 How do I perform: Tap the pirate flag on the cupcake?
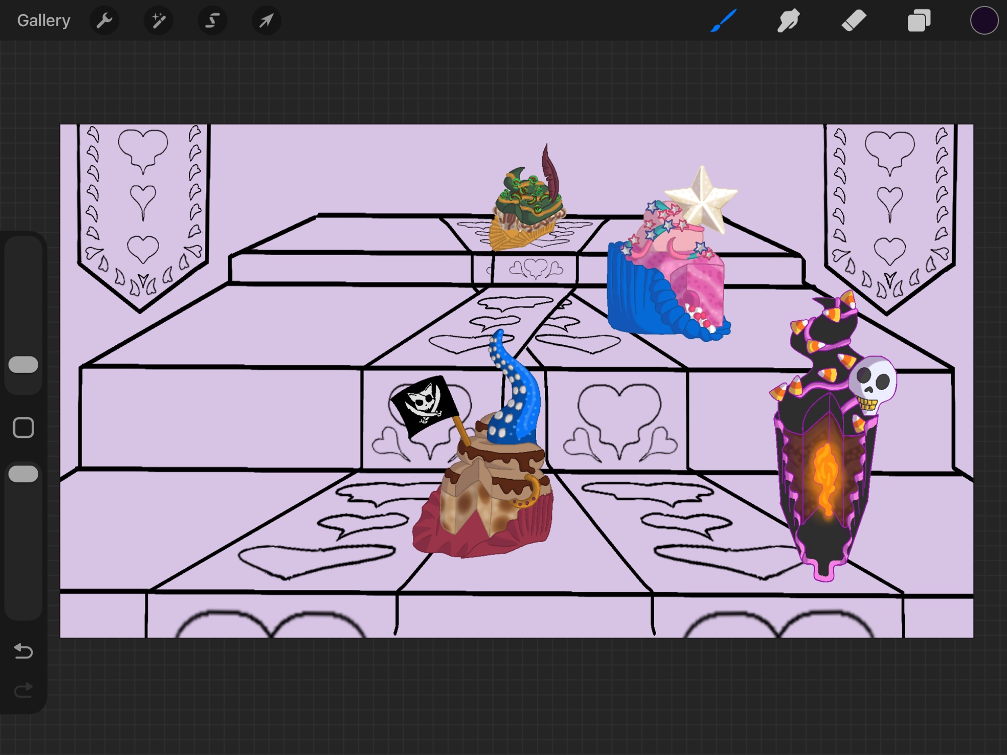pyautogui.click(x=424, y=404)
